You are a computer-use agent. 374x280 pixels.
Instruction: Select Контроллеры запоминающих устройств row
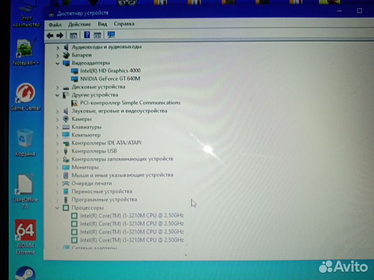[117, 159]
